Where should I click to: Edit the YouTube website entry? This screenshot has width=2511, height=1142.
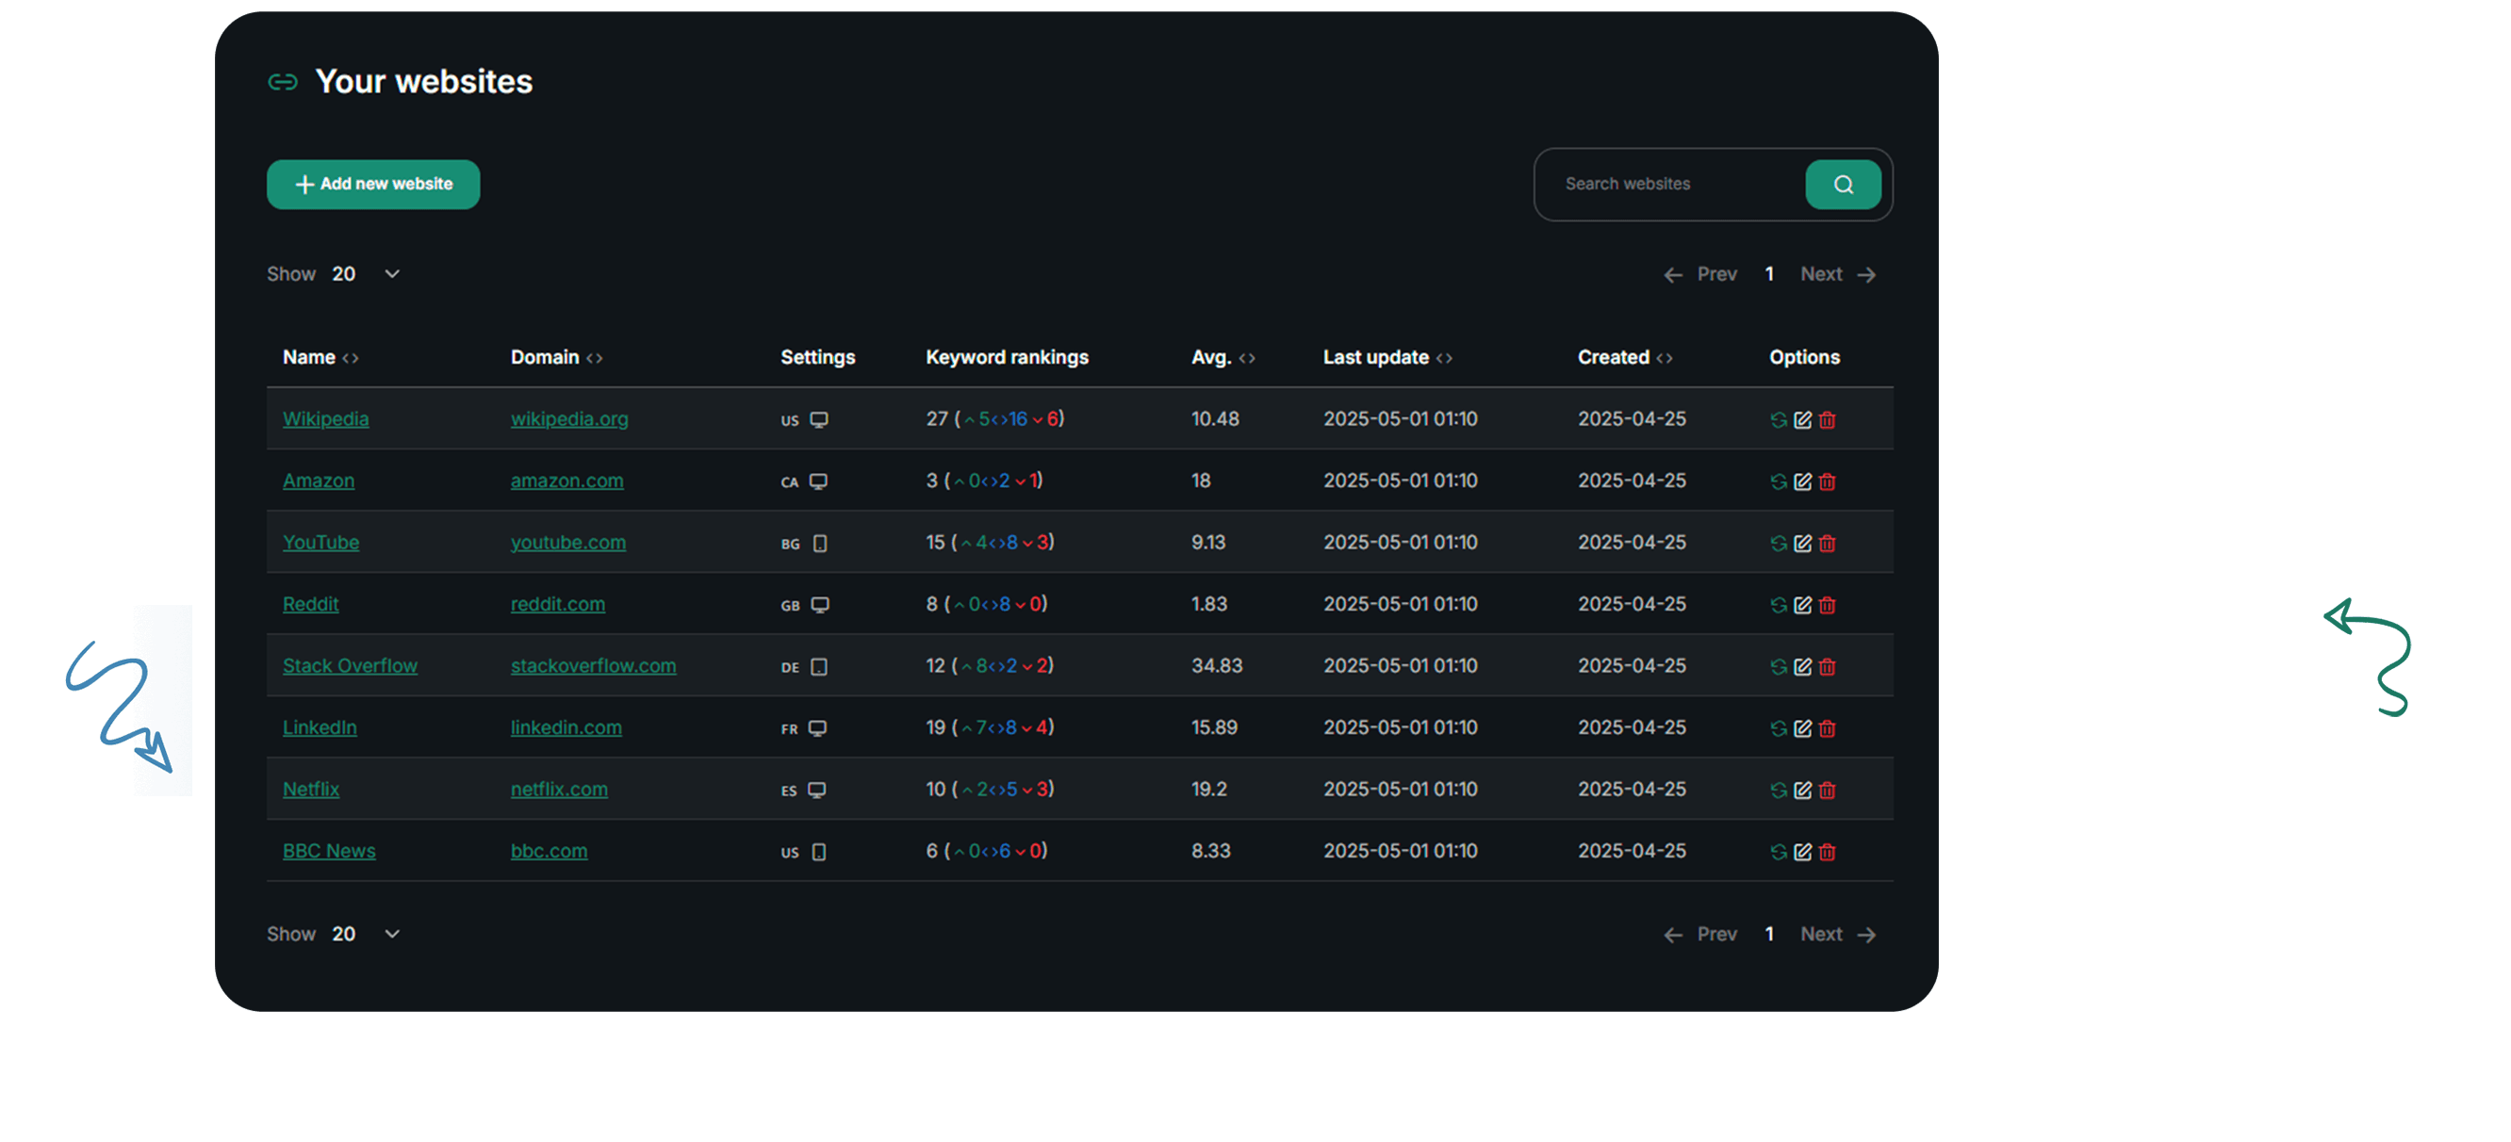coord(1802,544)
